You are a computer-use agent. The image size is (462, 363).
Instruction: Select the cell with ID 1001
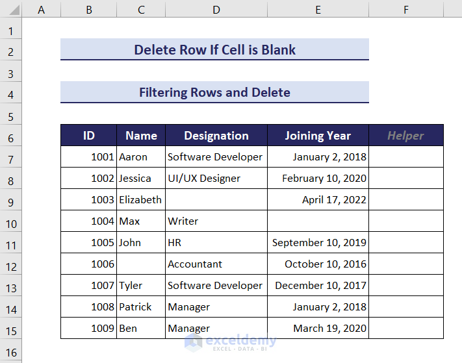89,157
